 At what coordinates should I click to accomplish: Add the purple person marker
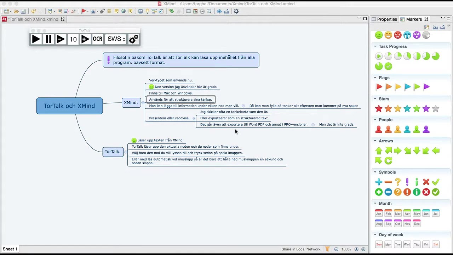pos(426,130)
